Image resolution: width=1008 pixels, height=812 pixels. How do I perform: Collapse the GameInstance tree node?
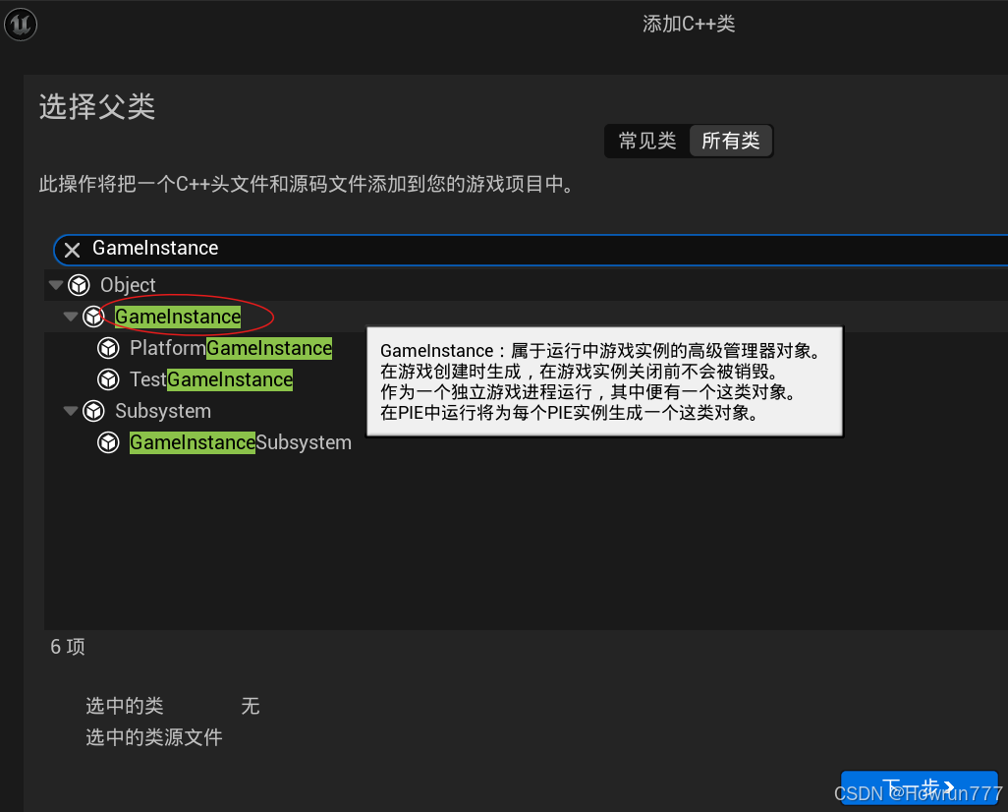click(71, 316)
